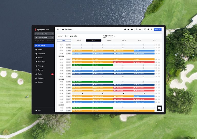Toggle fullscreen with the expand icon
This screenshot has width=197, height=139.
[145, 29]
